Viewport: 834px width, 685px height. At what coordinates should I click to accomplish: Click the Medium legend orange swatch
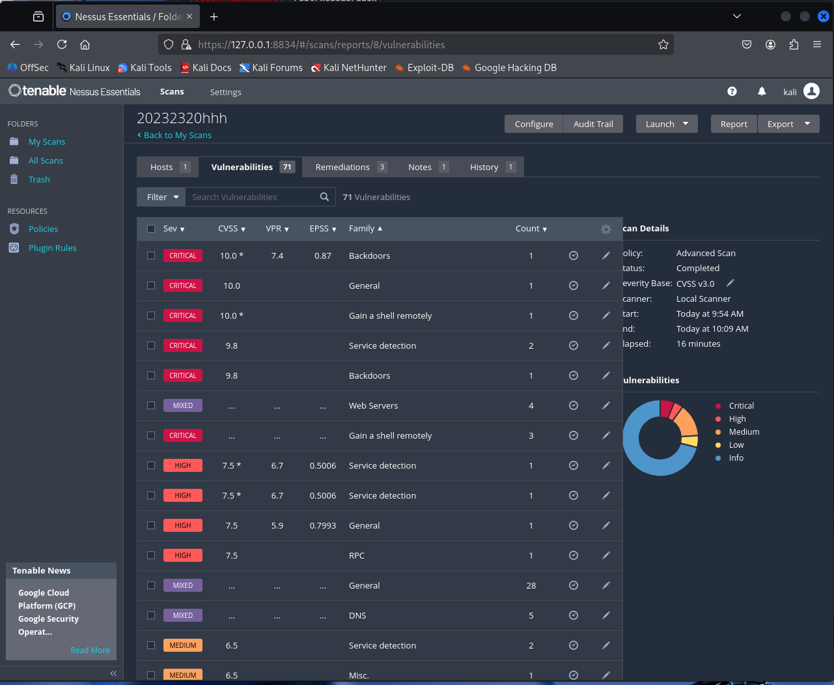pyautogui.click(x=718, y=431)
